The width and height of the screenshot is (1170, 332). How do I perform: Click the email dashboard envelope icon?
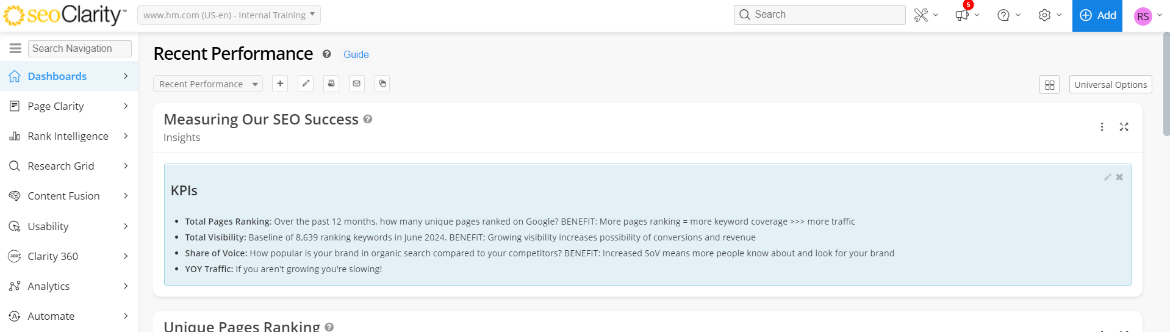click(x=357, y=84)
